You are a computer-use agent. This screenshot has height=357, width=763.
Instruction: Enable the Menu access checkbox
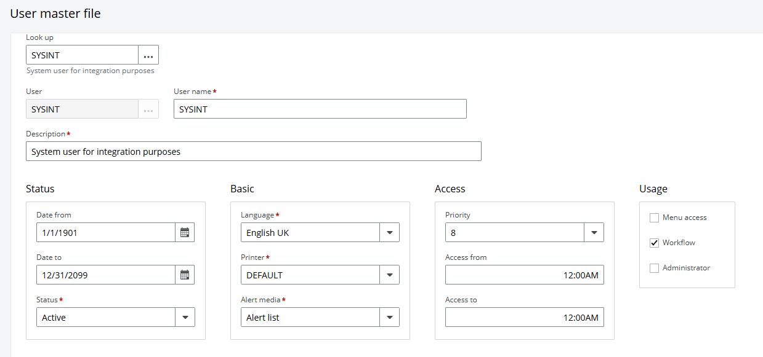coord(654,217)
